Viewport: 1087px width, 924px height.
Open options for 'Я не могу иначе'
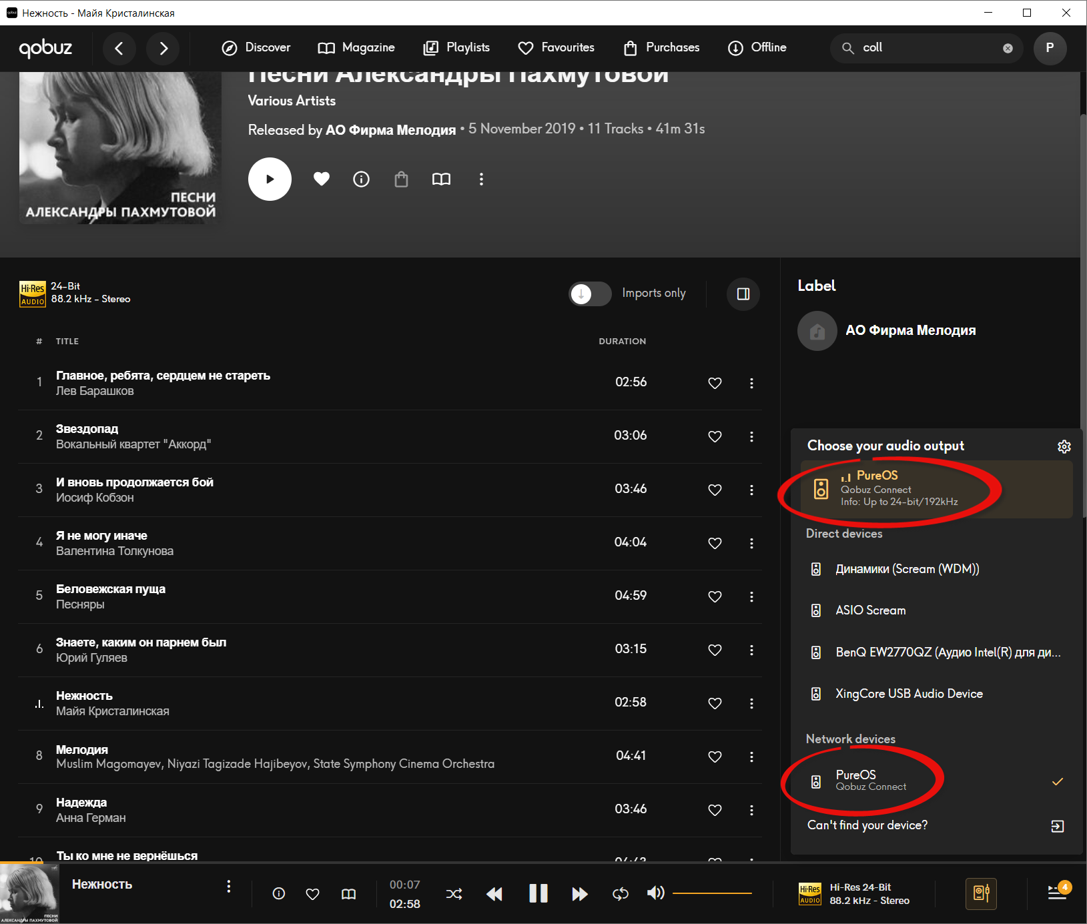[751, 543]
